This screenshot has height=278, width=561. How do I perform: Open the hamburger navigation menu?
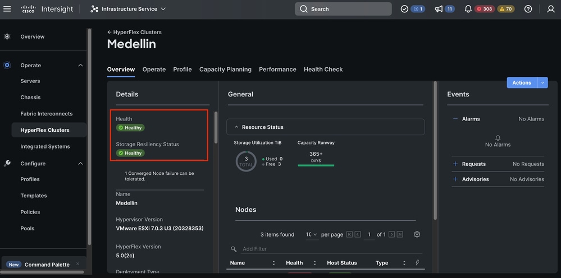coord(7,9)
